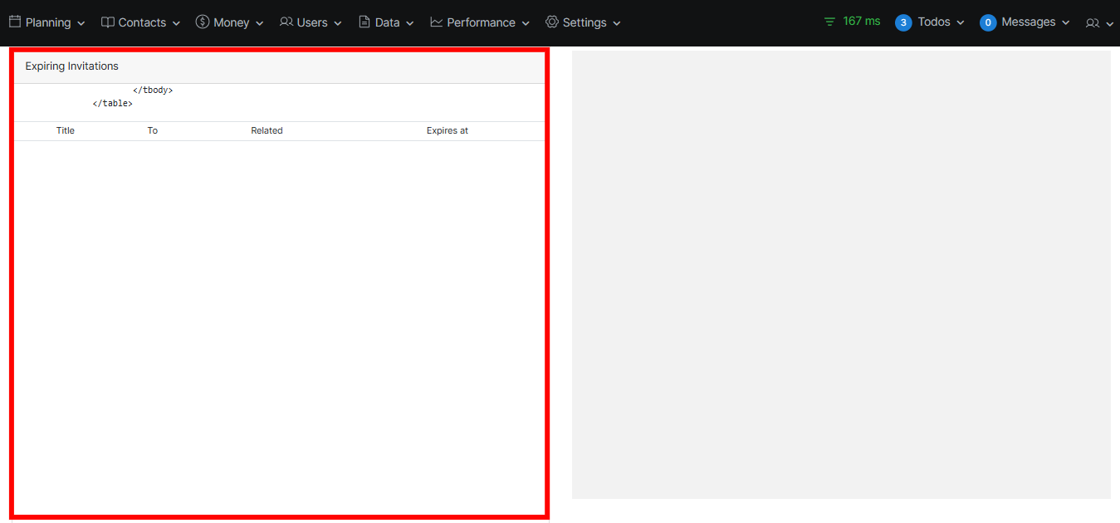Viewport: 1120px width, 523px height.
Task: Click the line chart icon for Performance
Action: [x=437, y=22]
